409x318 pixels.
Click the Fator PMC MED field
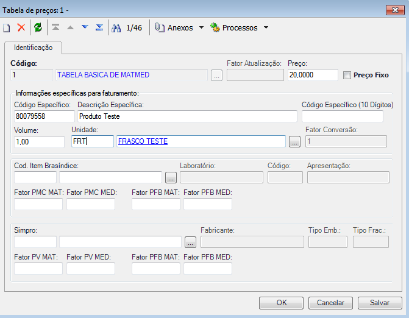[x=91, y=204]
